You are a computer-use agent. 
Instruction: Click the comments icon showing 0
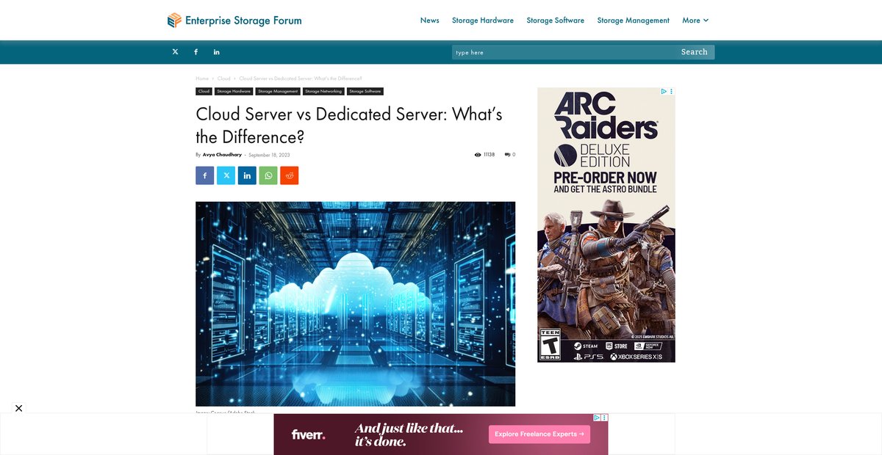508,155
